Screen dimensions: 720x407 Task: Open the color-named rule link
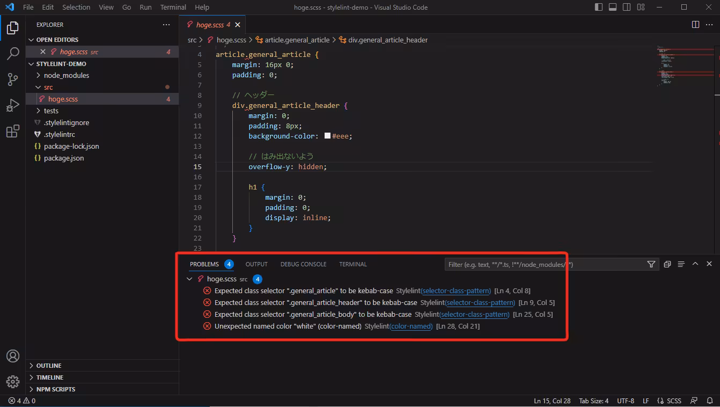pos(411,326)
